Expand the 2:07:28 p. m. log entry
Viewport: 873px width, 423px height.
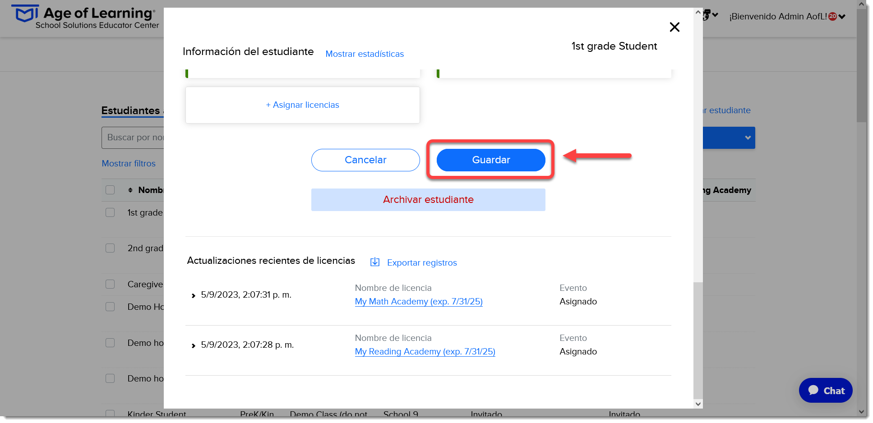[x=194, y=346]
